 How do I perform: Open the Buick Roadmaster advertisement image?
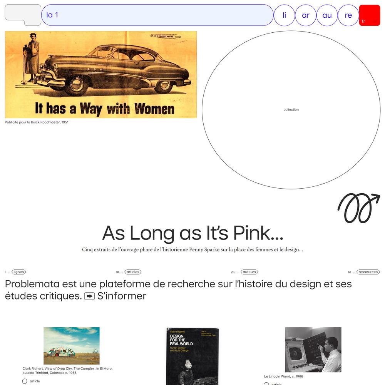point(101,74)
